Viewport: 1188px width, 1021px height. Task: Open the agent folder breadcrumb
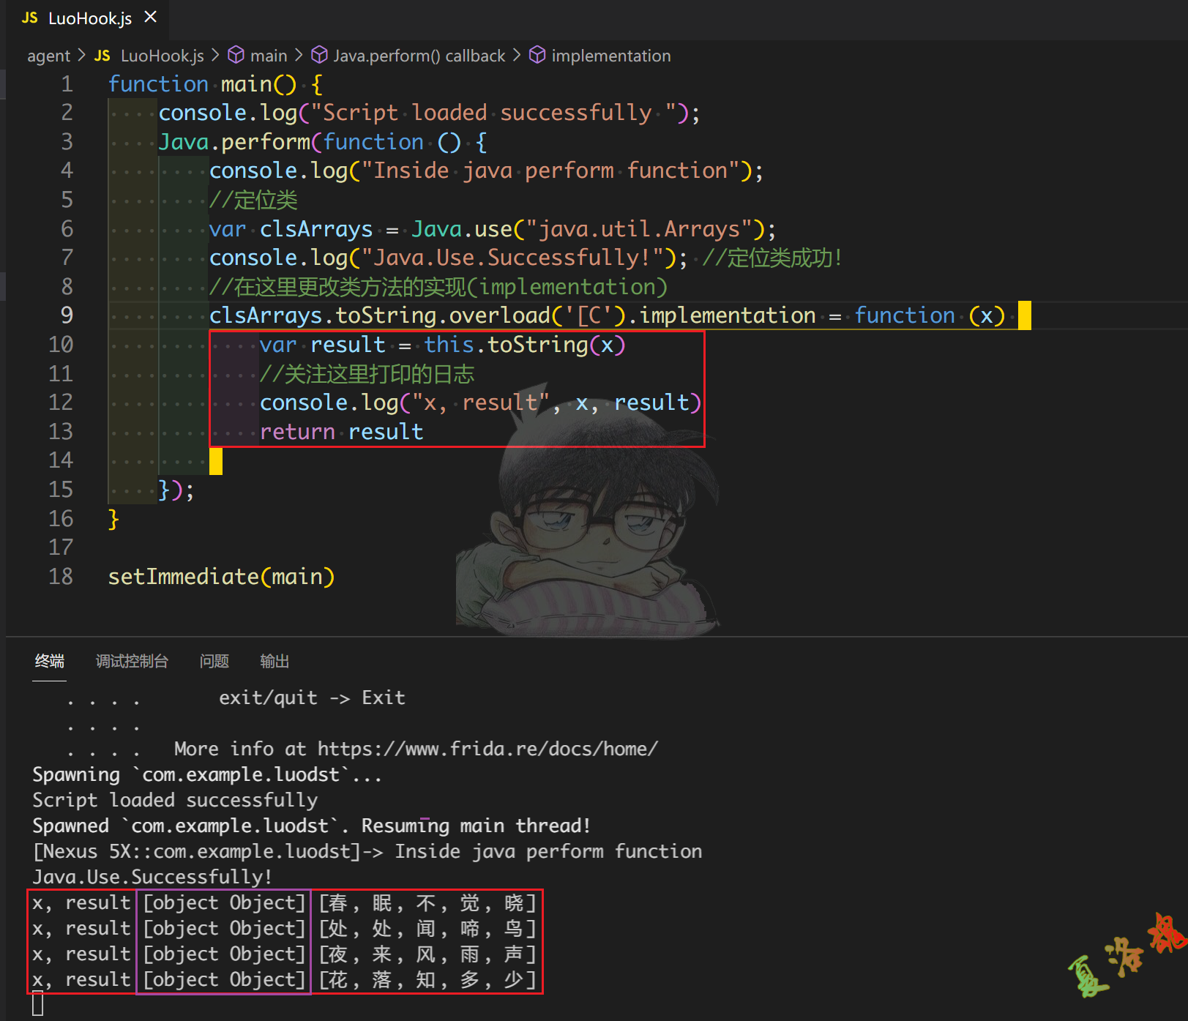(48, 56)
